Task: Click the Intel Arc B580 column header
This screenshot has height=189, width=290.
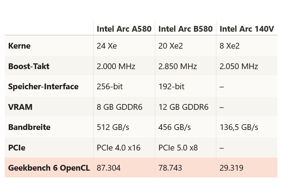Action: [185, 29]
